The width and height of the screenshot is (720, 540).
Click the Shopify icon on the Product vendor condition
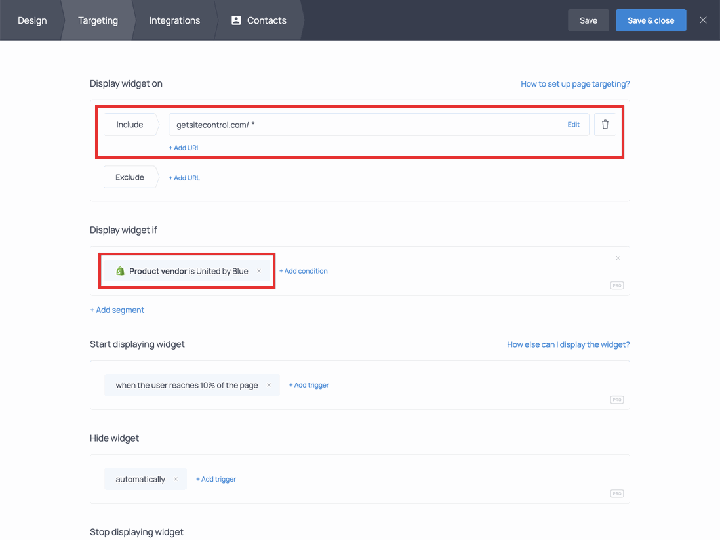pyautogui.click(x=120, y=270)
